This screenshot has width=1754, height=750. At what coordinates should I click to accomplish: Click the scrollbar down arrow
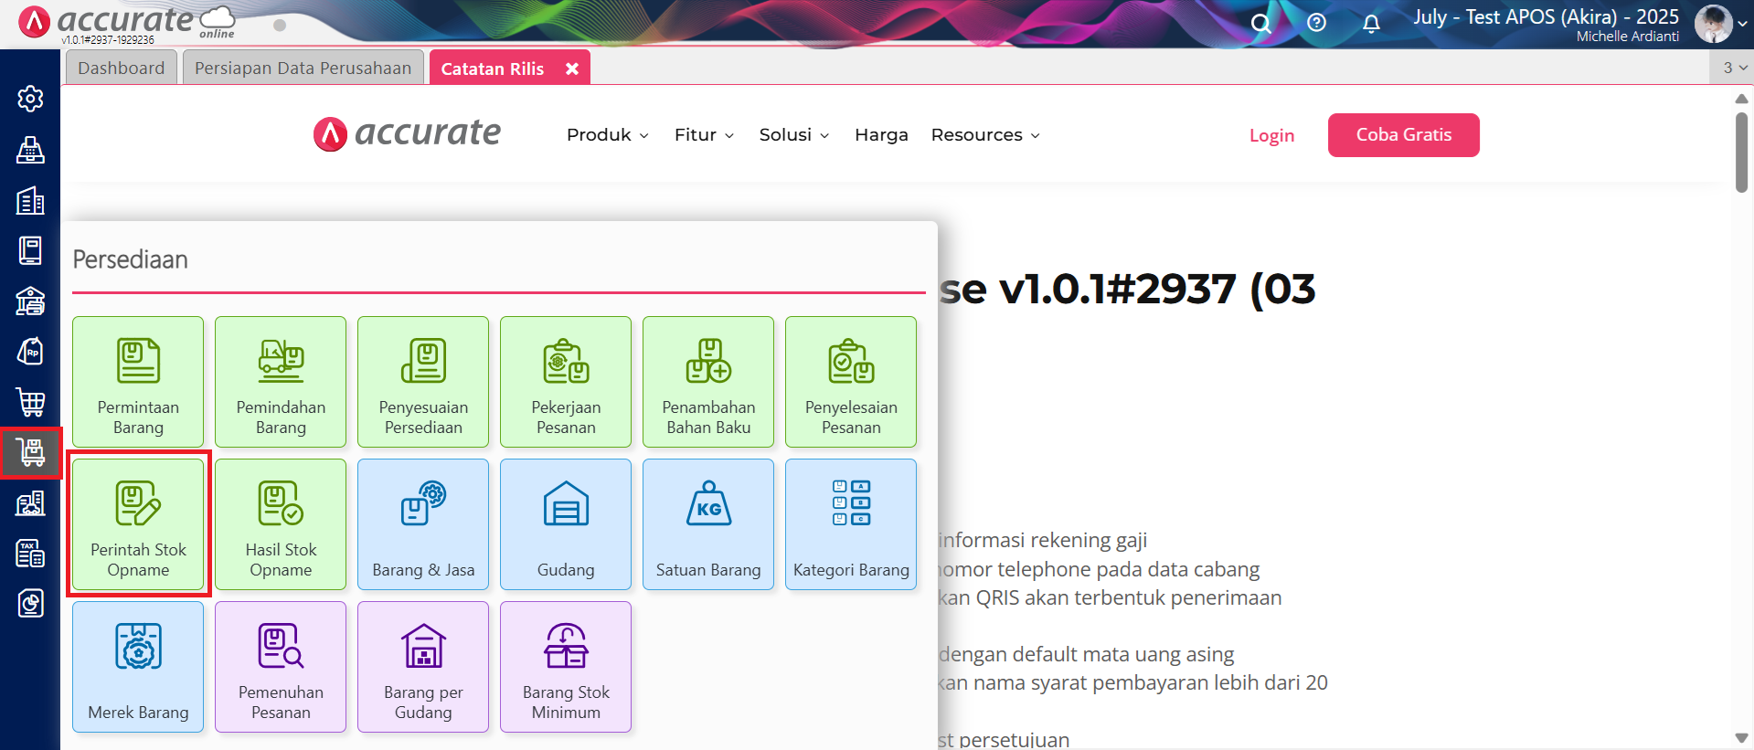(1741, 738)
